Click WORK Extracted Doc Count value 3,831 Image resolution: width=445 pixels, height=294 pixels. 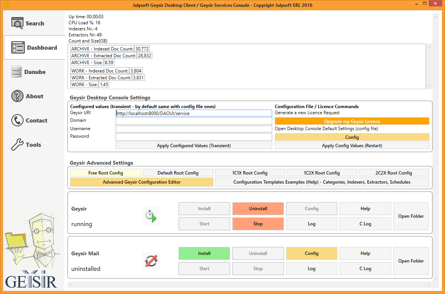138,77
